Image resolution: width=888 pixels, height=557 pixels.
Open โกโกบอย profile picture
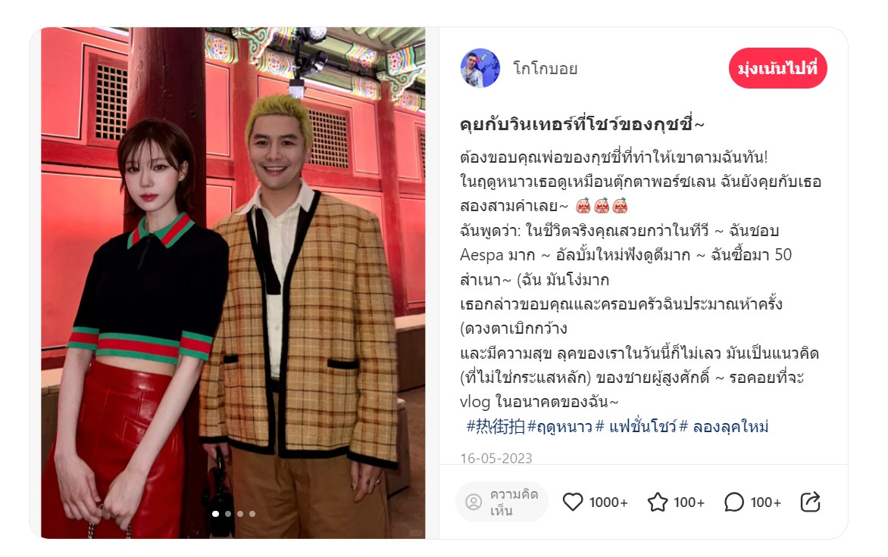pyautogui.click(x=480, y=68)
